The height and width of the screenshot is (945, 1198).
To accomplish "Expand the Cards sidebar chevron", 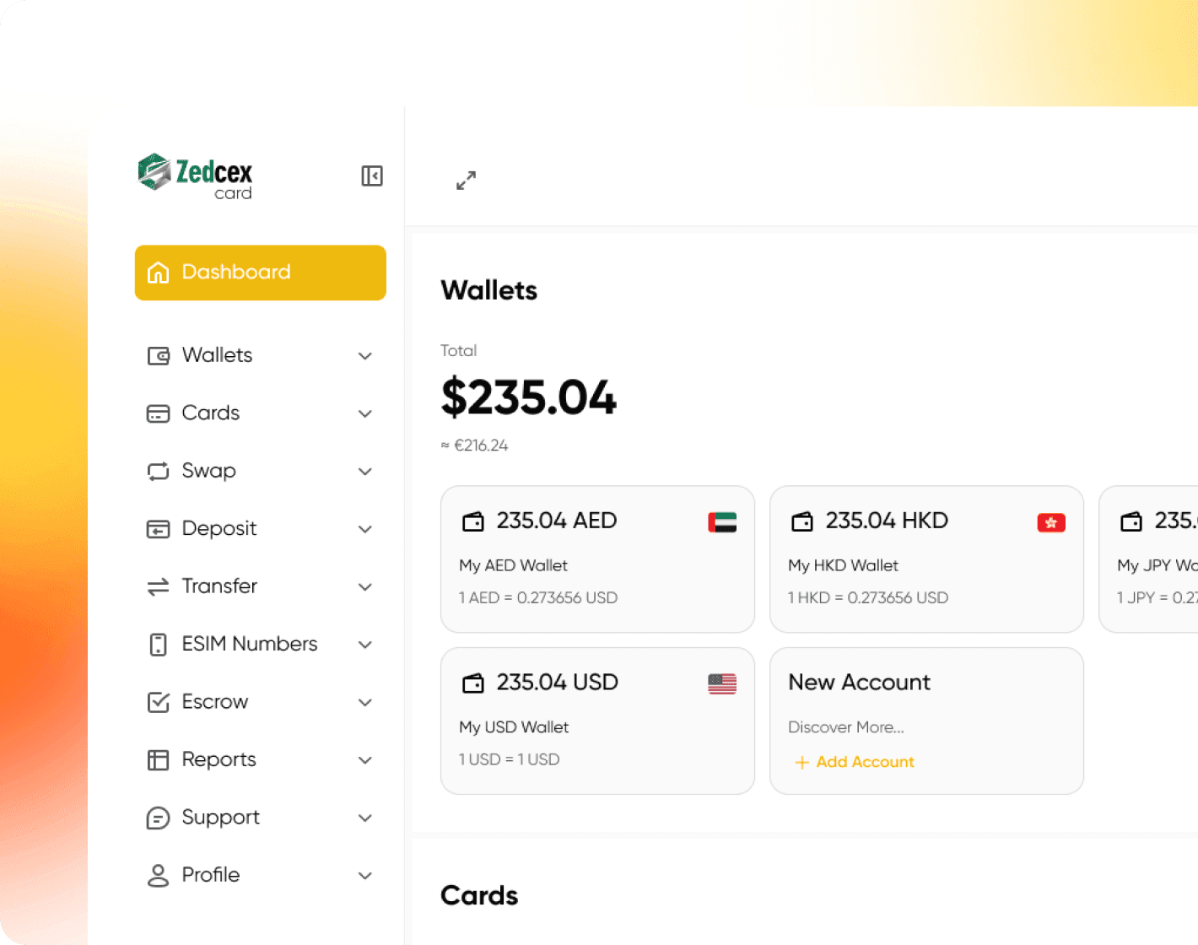I will point(364,413).
